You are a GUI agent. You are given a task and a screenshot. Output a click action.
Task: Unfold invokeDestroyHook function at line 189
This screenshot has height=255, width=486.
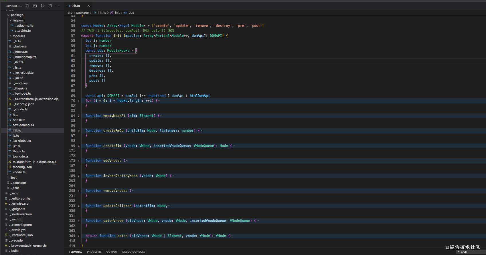click(x=79, y=176)
